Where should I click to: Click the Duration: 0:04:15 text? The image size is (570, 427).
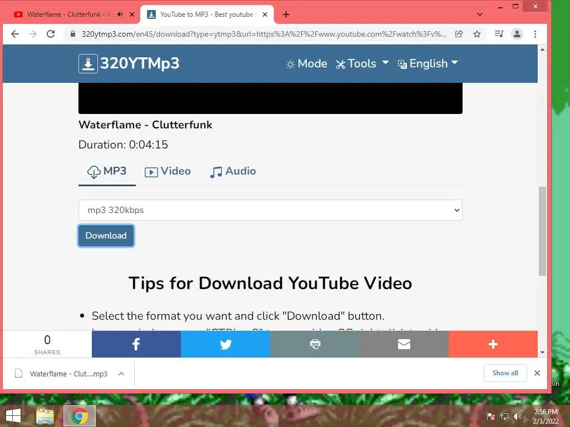(x=123, y=145)
